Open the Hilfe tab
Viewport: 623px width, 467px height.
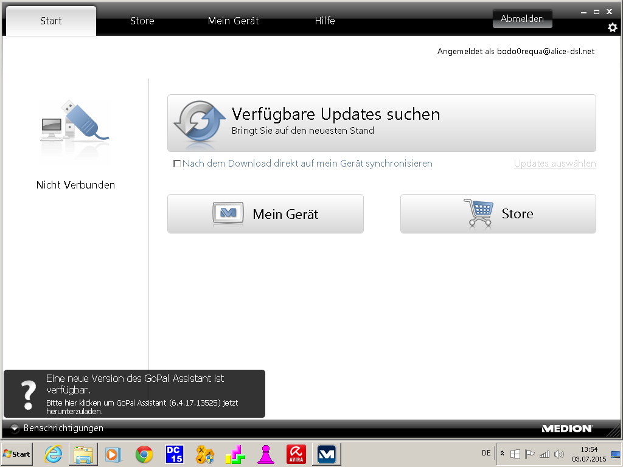coord(324,21)
